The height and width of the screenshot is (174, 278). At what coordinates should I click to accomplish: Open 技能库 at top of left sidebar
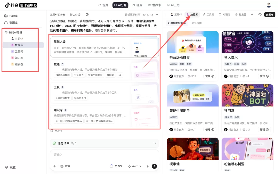11,16
